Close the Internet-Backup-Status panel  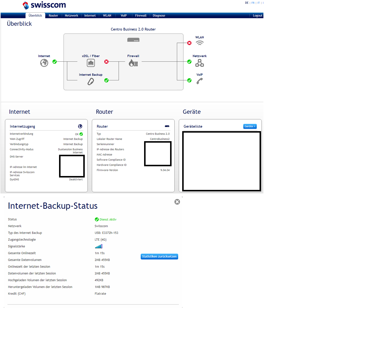pyautogui.click(x=177, y=202)
